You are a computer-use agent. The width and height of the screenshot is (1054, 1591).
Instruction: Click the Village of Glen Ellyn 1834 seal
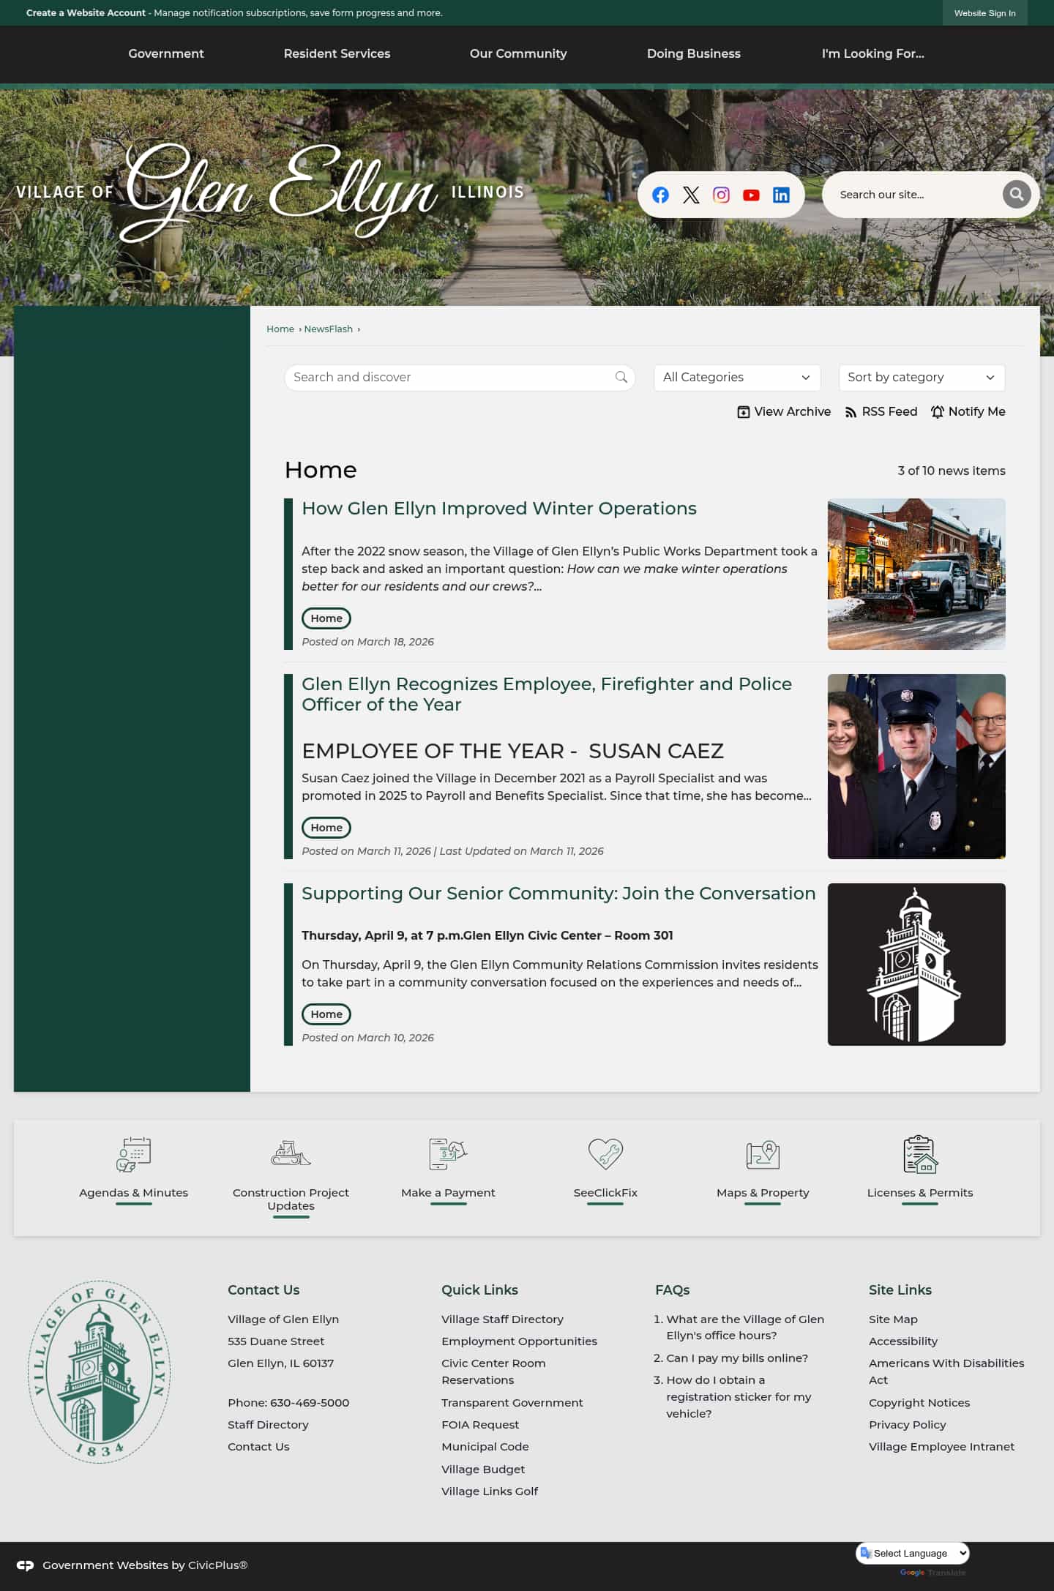tap(99, 1372)
